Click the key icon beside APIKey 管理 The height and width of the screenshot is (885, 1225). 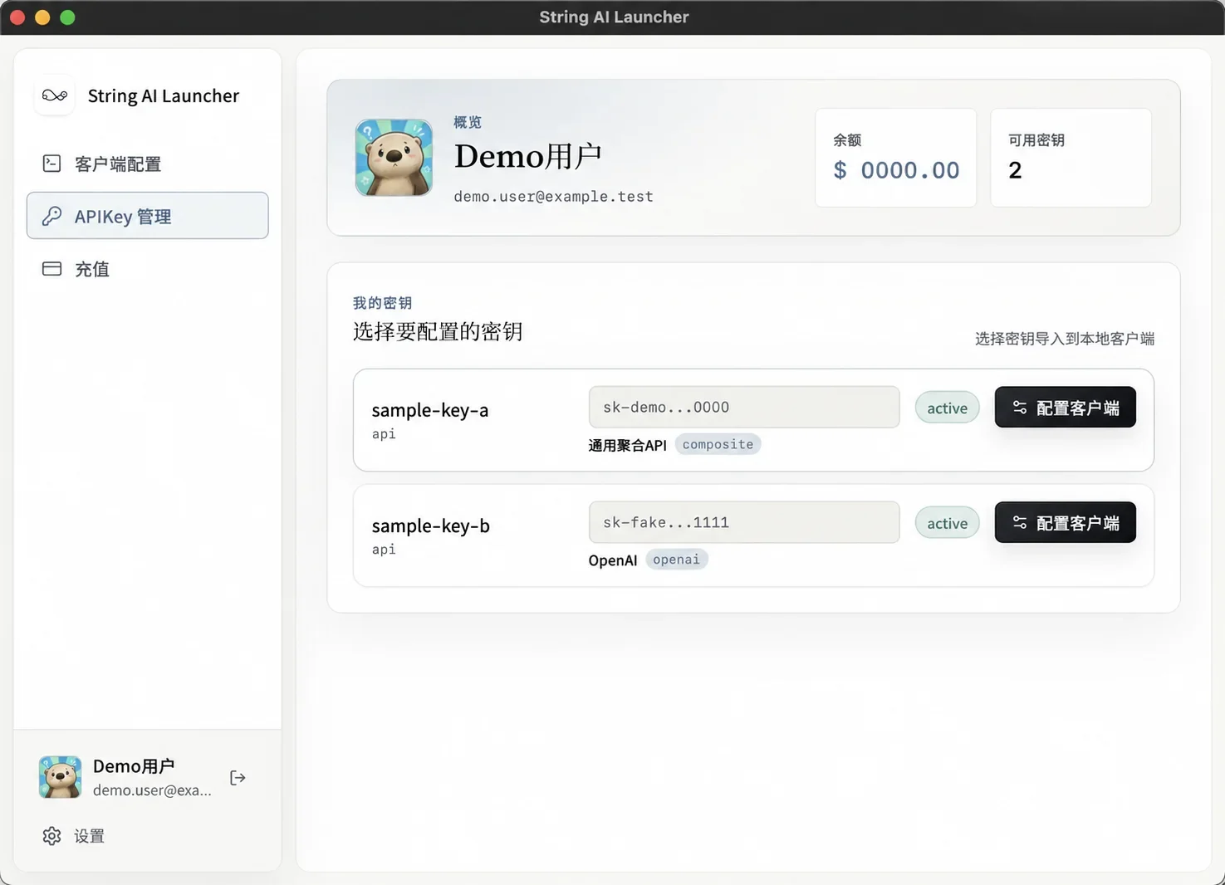pyautogui.click(x=51, y=216)
